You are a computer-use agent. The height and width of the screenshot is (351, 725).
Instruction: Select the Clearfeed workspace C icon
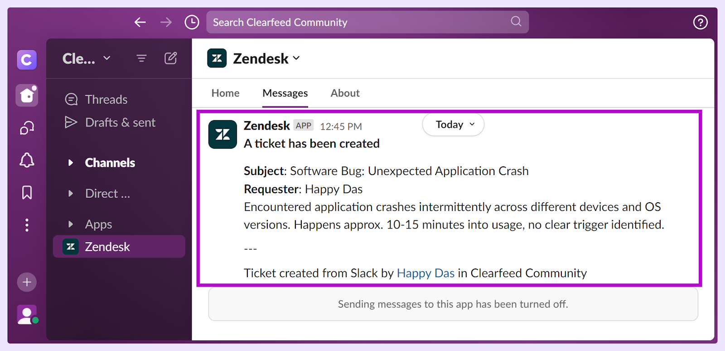pos(27,60)
